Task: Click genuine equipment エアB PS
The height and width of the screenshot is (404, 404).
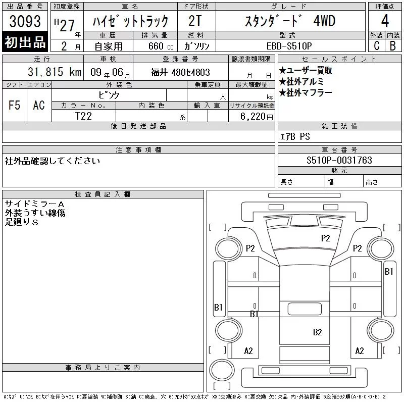Action: click(295, 136)
